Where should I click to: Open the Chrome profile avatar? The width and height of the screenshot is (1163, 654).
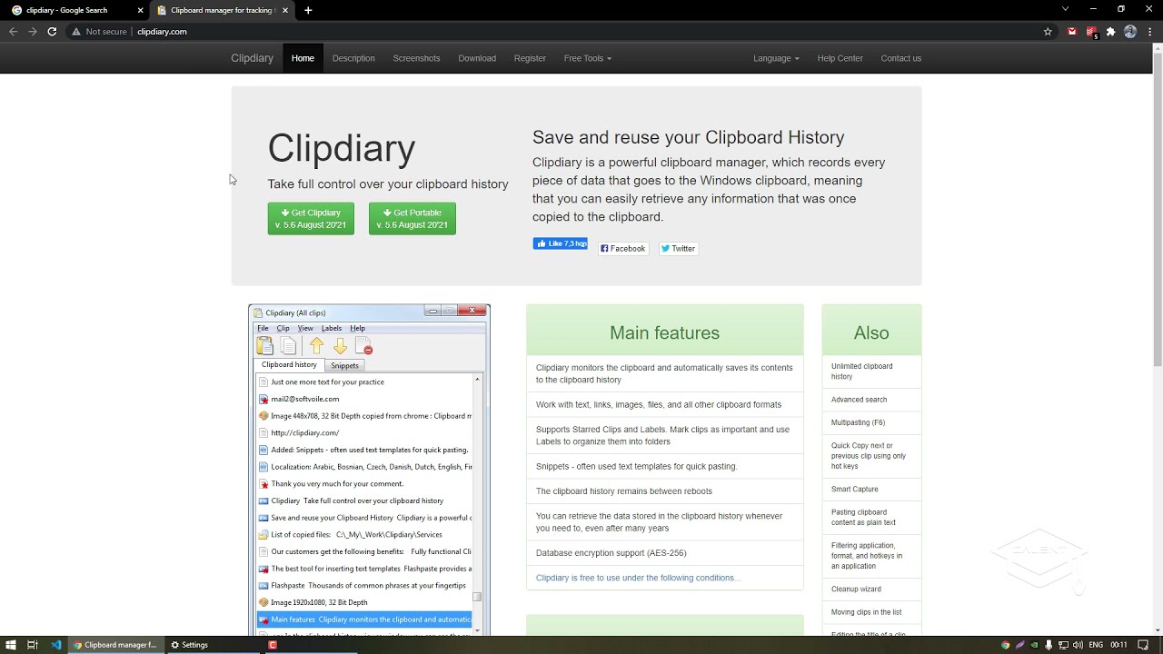pos(1130,31)
